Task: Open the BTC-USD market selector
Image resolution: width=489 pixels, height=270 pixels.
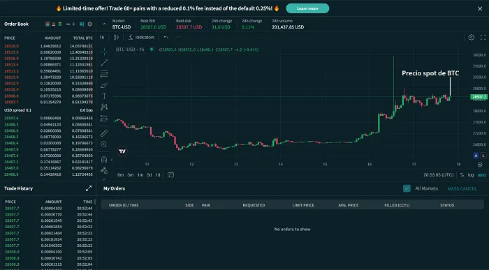Action: [122, 24]
